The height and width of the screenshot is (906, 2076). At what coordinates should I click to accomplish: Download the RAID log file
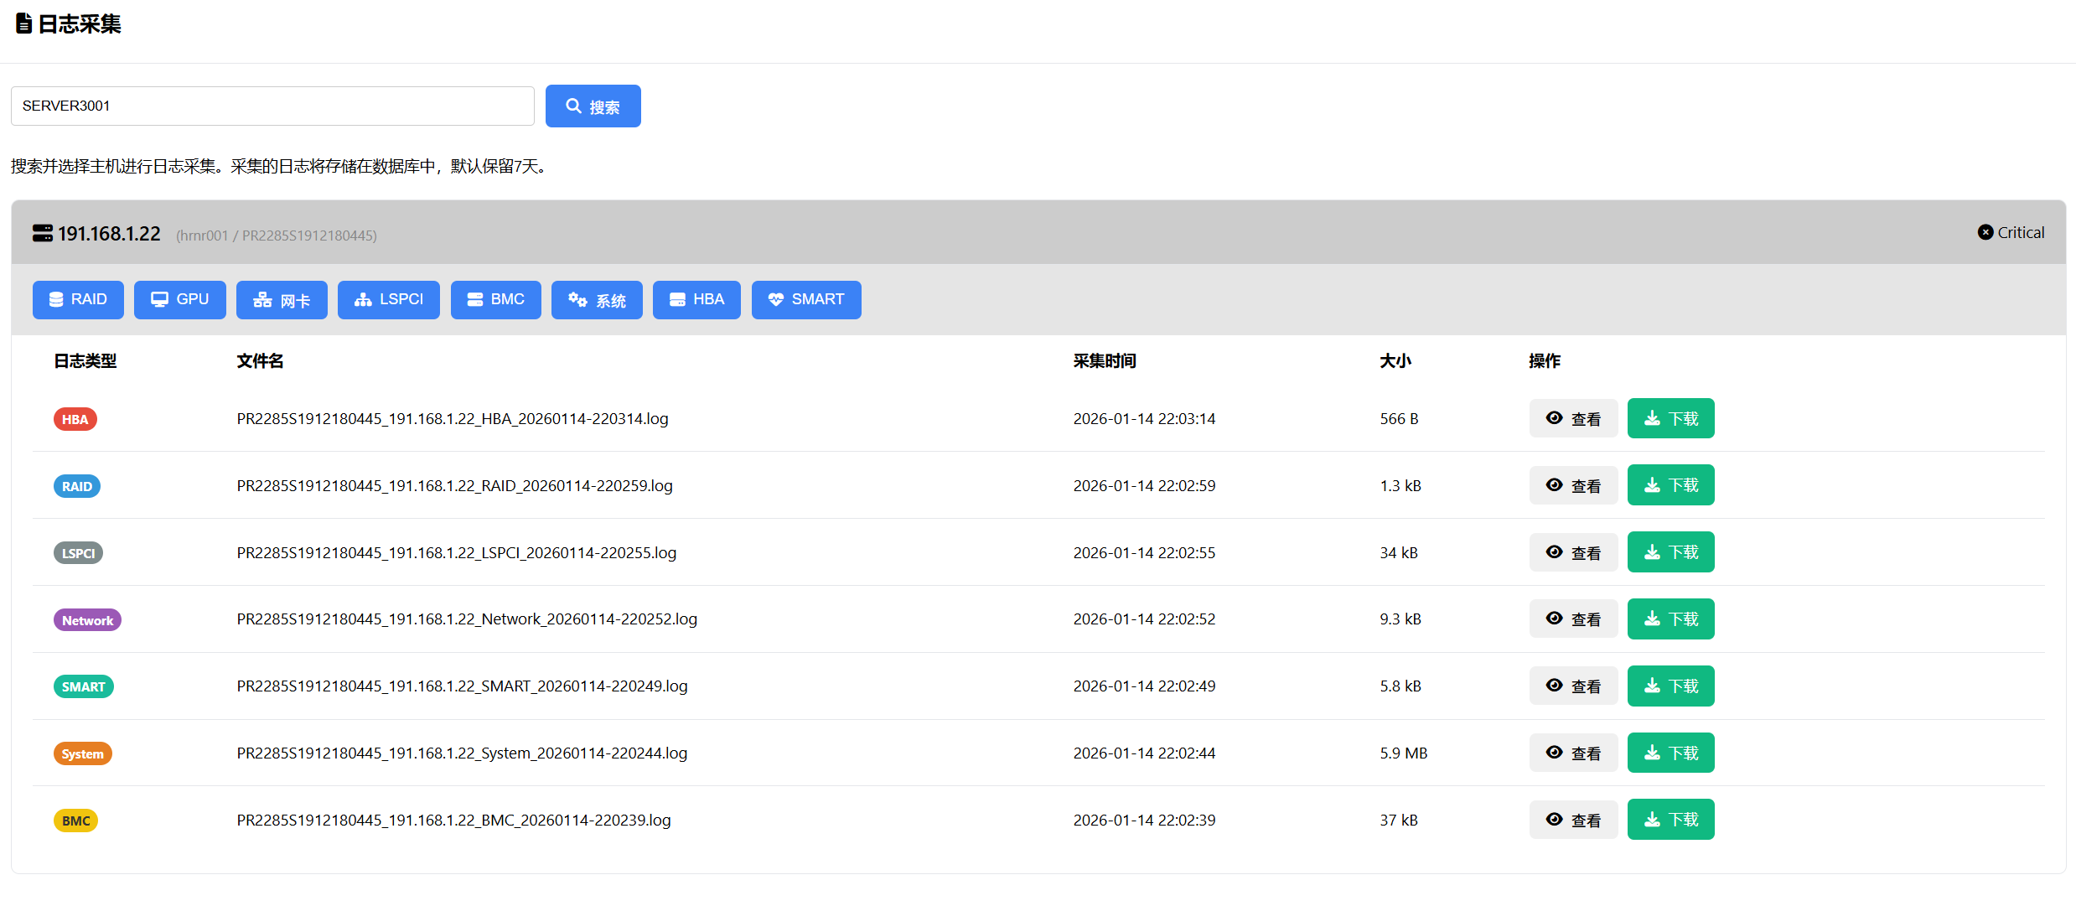(1670, 485)
